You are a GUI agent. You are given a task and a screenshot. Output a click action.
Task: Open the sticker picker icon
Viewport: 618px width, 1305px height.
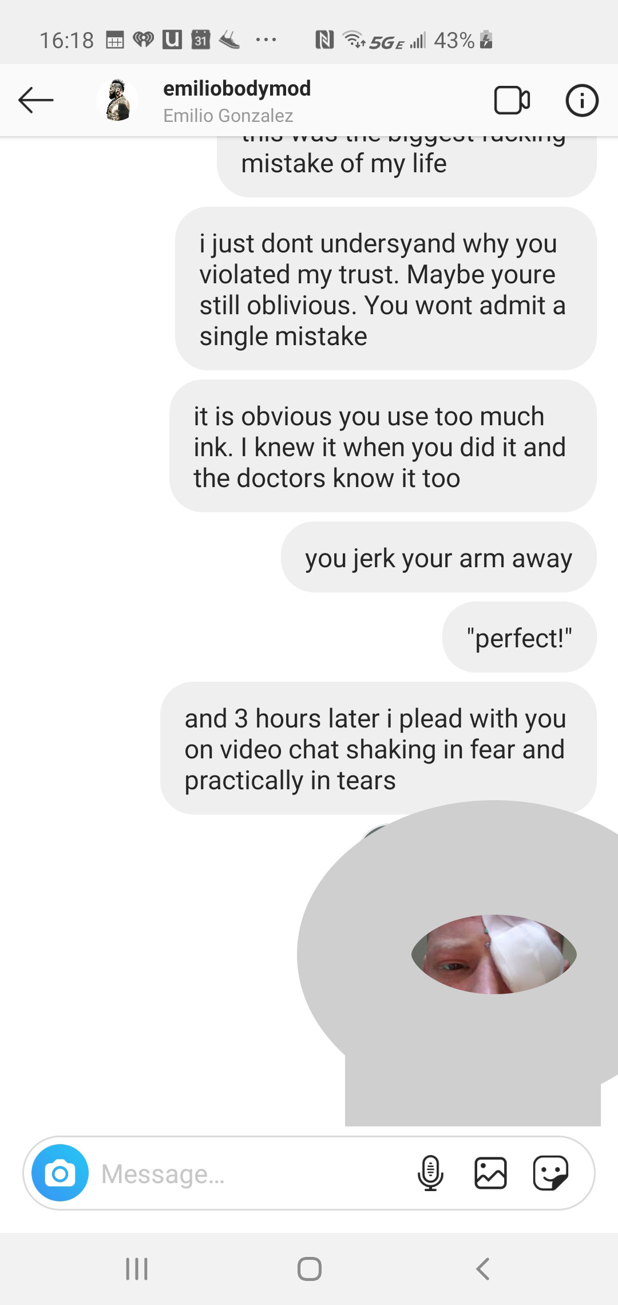click(550, 1173)
